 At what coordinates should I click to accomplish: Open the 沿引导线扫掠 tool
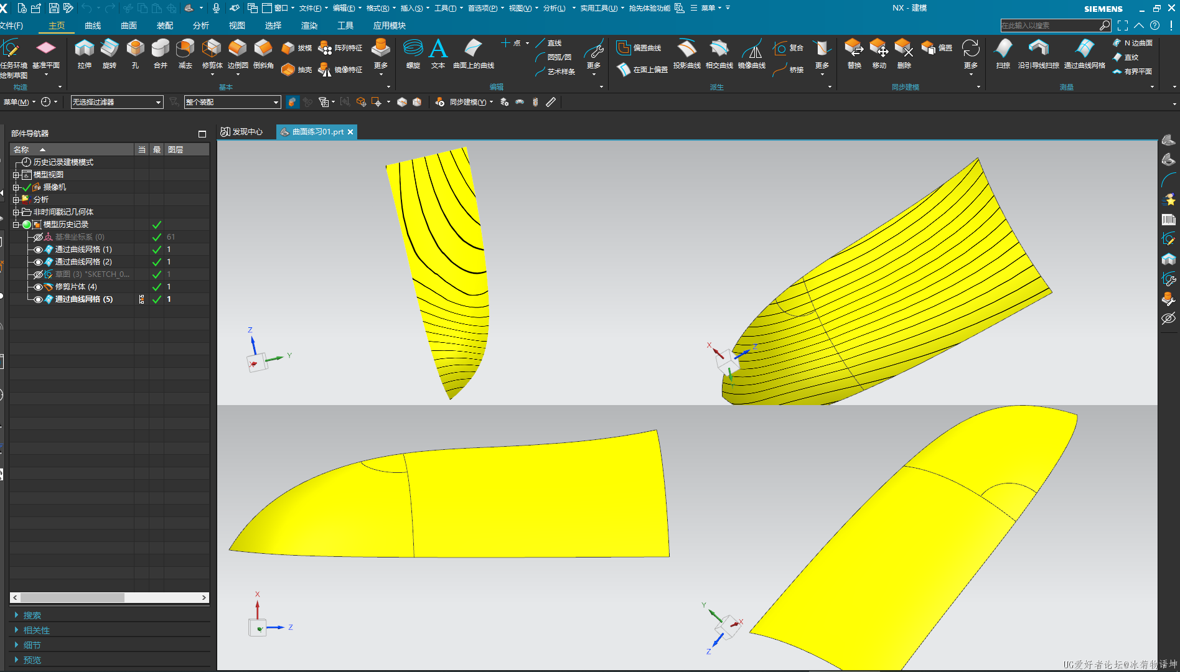[x=1039, y=54]
